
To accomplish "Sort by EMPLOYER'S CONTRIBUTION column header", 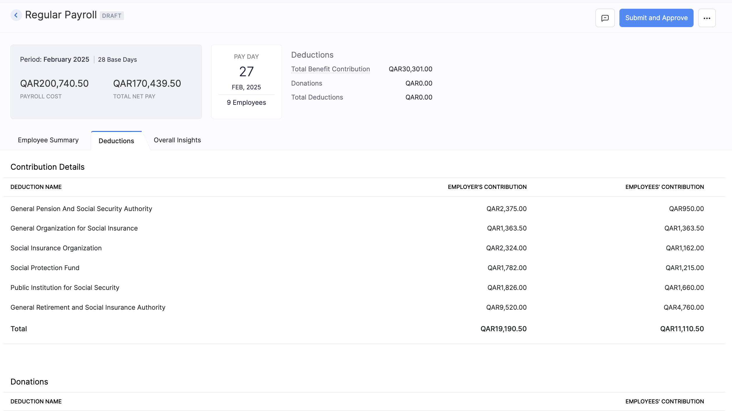I will pos(487,187).
